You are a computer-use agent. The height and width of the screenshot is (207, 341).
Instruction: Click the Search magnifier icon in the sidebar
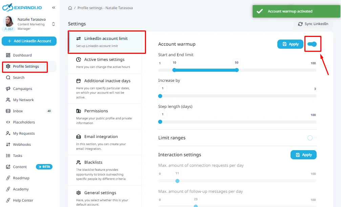coord(8,77)
